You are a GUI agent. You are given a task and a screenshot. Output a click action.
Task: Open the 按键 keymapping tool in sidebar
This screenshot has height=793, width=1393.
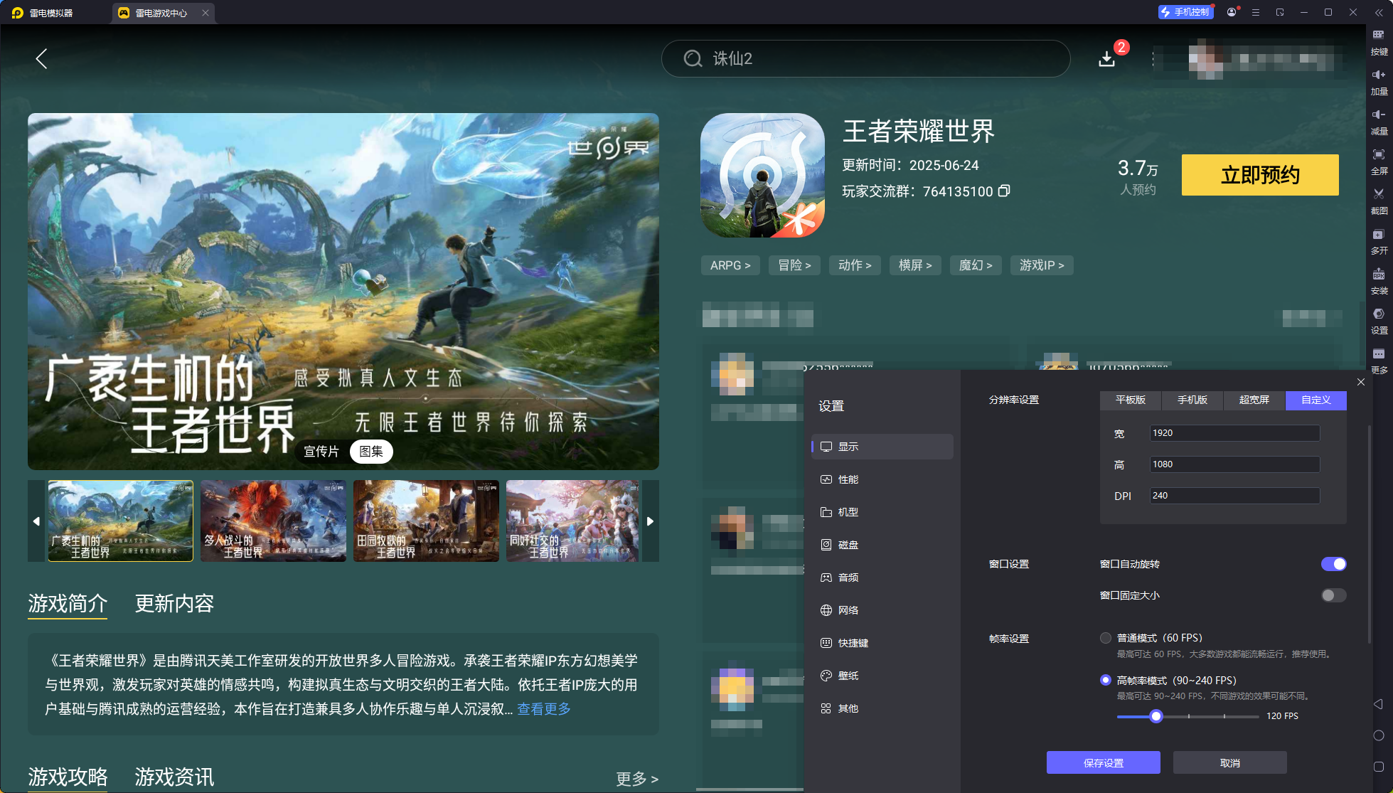(x=1379, y=42)
